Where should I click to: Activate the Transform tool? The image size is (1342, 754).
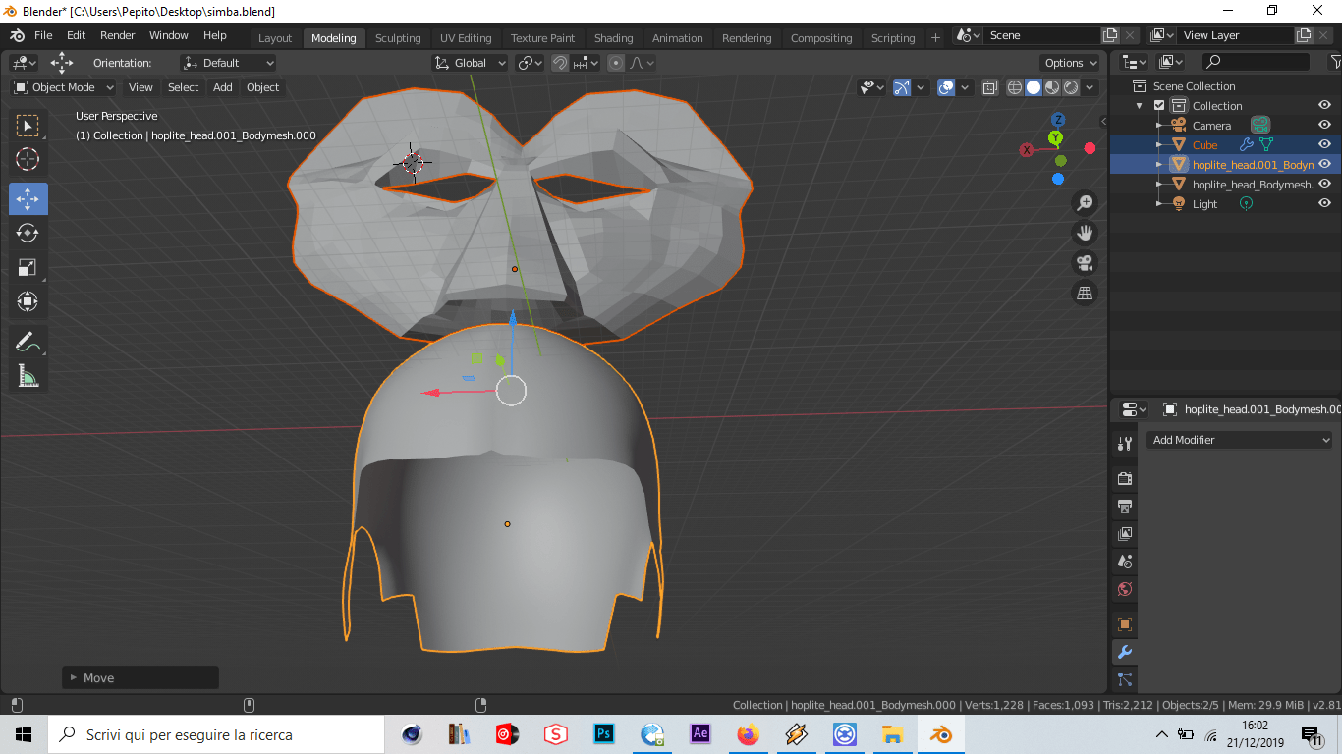28,301
